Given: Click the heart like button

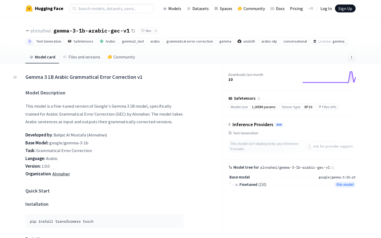Looking at the screenshot, I should (x=146, y=31).
